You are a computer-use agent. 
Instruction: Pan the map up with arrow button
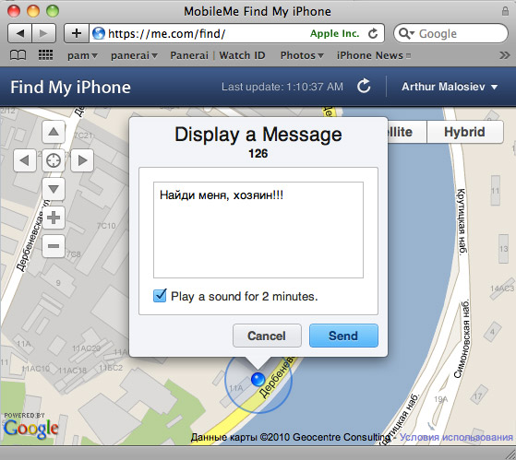(x=54, y=132)
